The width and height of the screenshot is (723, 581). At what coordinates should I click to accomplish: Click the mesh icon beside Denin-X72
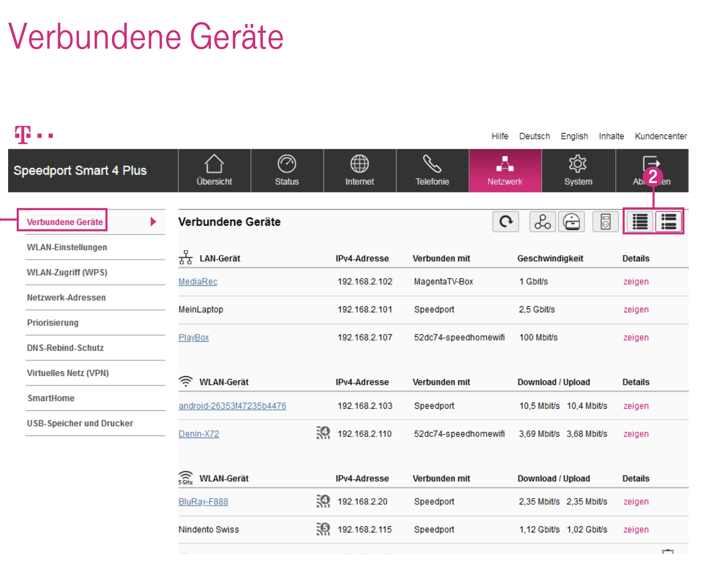pos(323,433)
